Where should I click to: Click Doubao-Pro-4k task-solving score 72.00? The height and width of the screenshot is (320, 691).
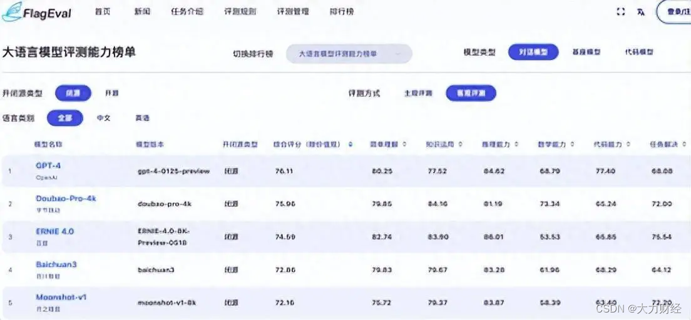662,204
